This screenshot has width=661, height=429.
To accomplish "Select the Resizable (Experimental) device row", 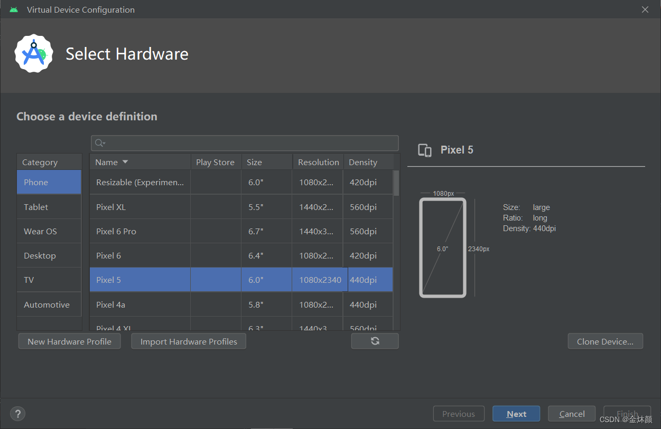I will (241, 182).
